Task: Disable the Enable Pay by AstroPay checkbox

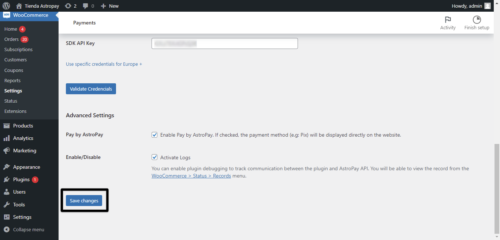Action: pos(154,135)
